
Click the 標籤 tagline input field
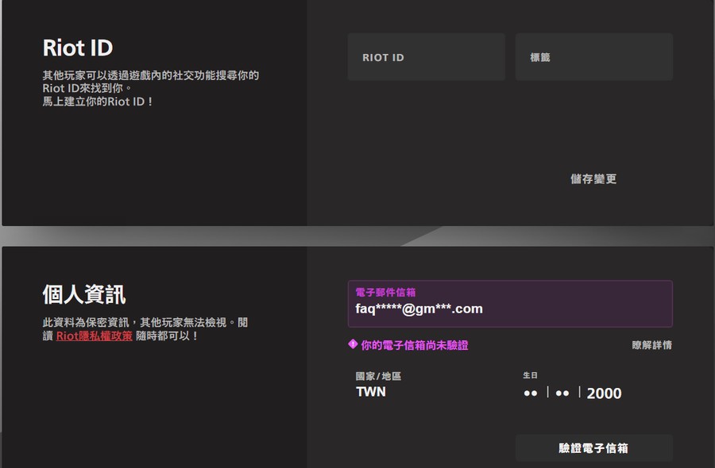point(594,57)
